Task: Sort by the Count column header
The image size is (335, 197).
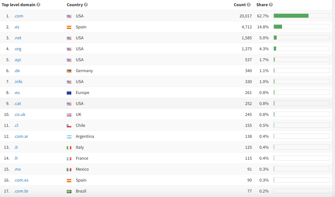Action: click(x=240, y=5)
